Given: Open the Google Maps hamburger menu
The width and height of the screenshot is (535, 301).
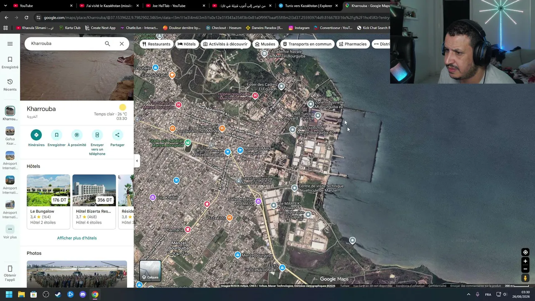Looking at the screenshot, I should (x=10, y=43).
